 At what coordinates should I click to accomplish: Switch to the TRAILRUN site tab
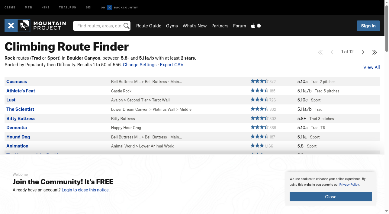[68, 8]
